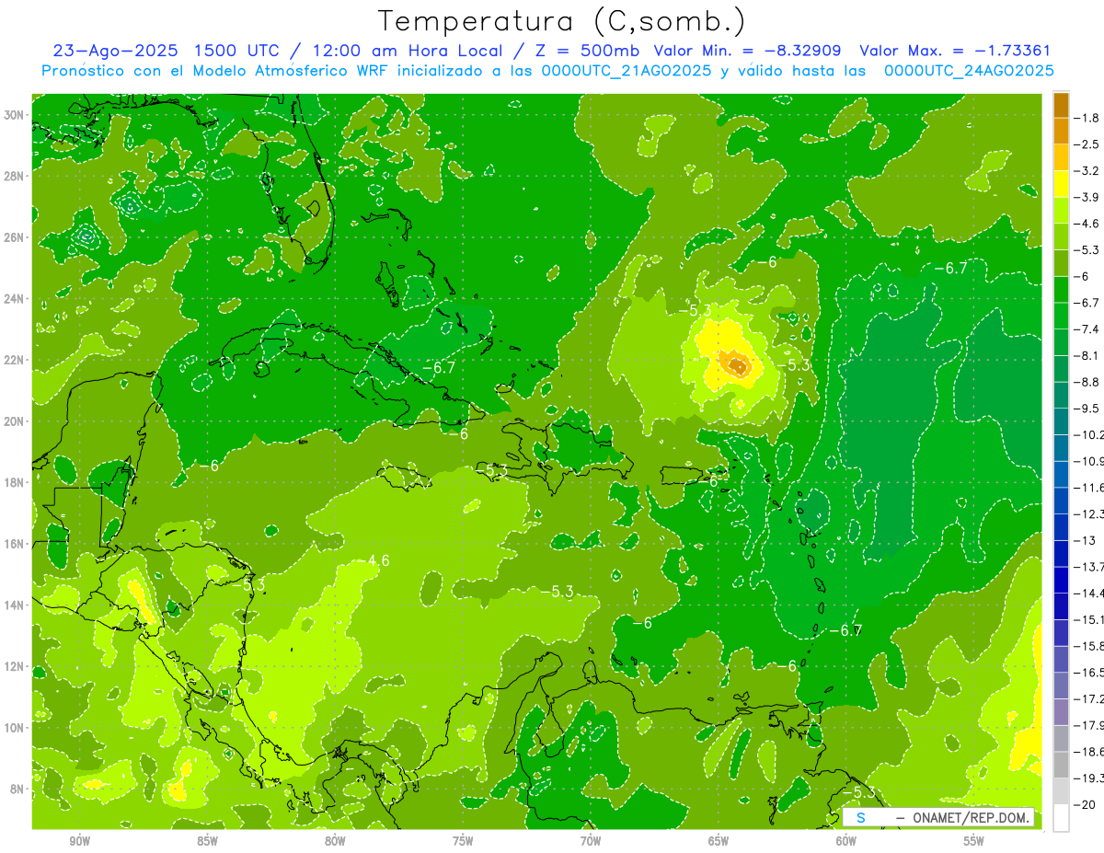Image resolution: width=1104 pixels, height=853 pixels.
Task: Click 'Valor Max. = -1.73361' text
Action: [955, 52]
